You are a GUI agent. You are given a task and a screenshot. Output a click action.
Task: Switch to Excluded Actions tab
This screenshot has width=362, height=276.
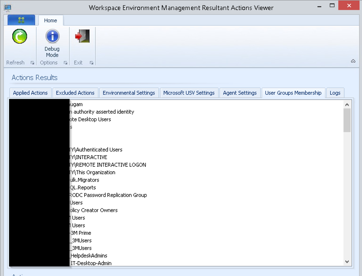(75, 93)
